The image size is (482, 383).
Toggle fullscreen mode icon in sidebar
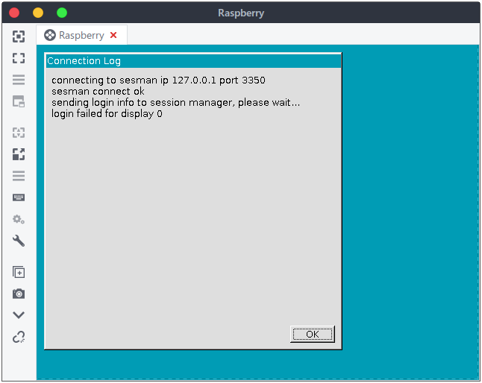tap(19, 58)
